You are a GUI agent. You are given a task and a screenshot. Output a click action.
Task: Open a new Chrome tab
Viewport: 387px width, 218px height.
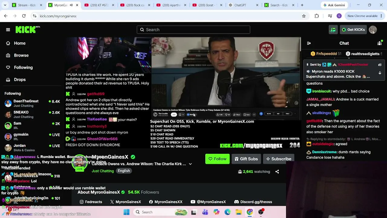(302, 5)
